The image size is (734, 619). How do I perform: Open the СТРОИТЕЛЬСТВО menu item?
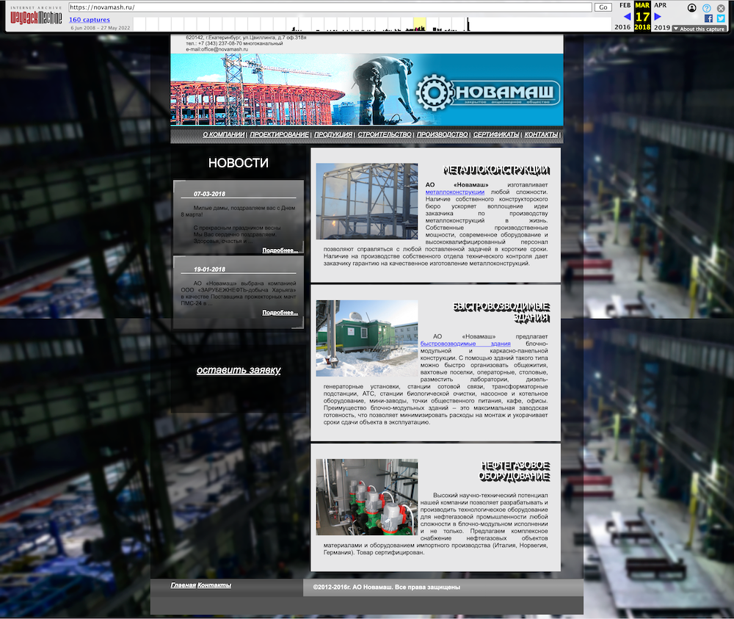pos(385,134)
